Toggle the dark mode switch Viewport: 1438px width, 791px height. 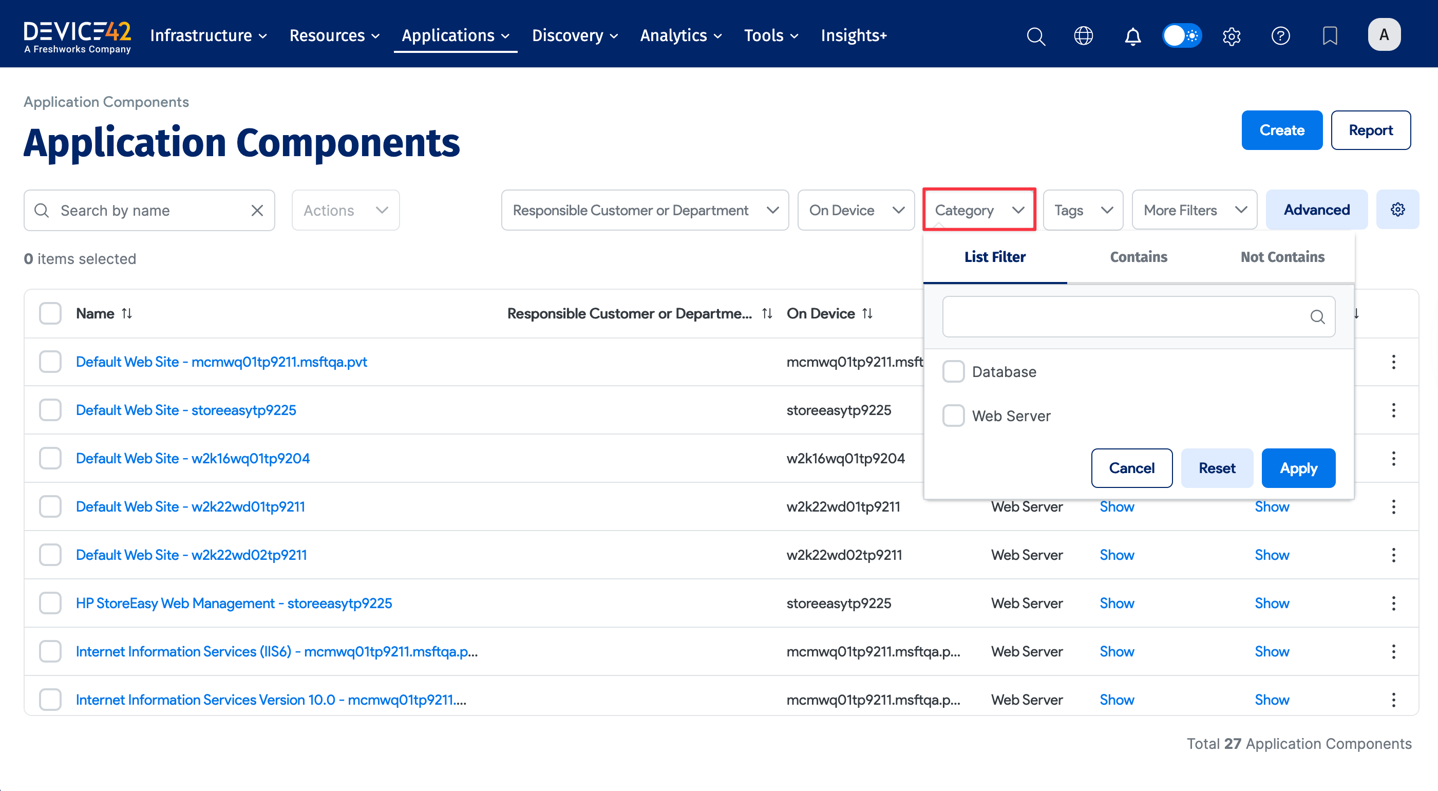coord(1182,35)
